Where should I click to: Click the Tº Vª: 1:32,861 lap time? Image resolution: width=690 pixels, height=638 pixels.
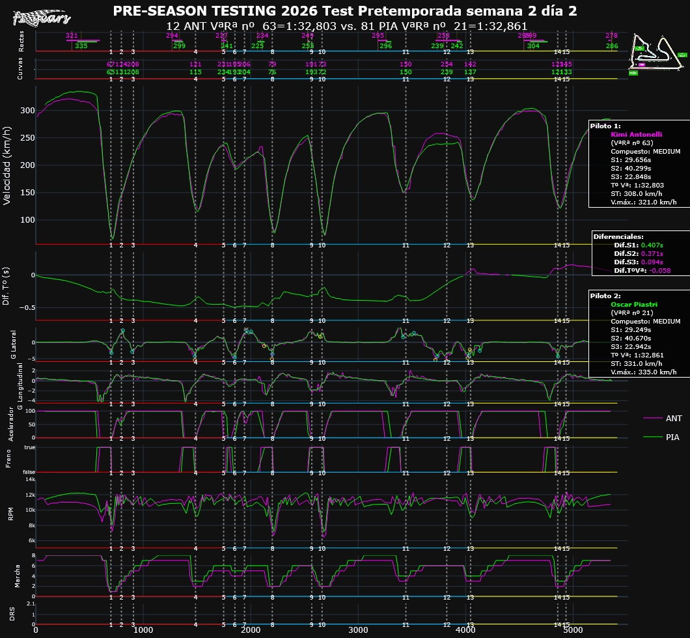(637, 355)
